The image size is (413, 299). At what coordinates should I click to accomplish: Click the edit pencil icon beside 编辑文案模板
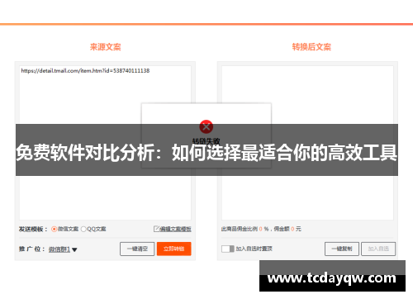156,229
